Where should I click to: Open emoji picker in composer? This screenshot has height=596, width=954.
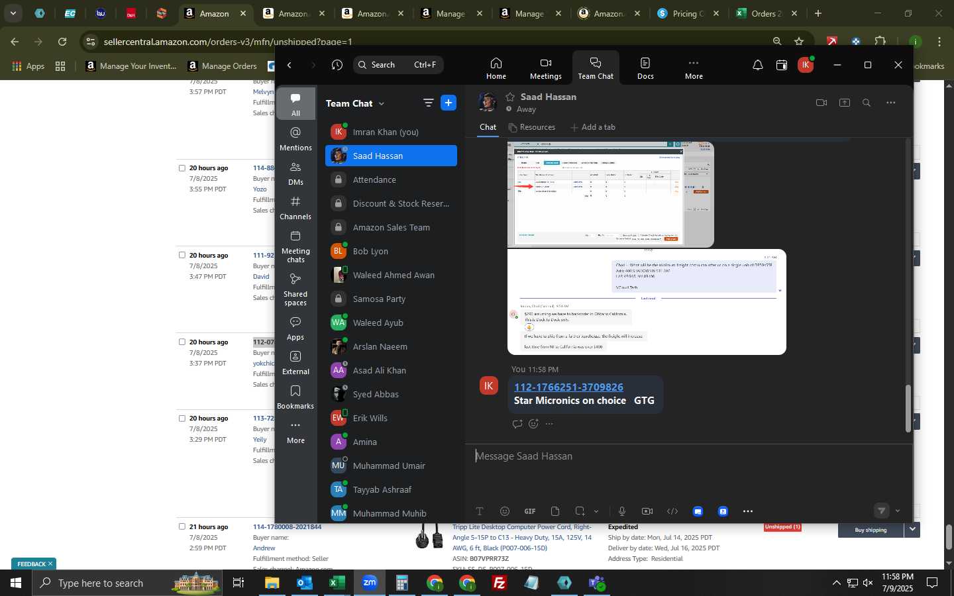pyautogui.click(x=505, y=511)
